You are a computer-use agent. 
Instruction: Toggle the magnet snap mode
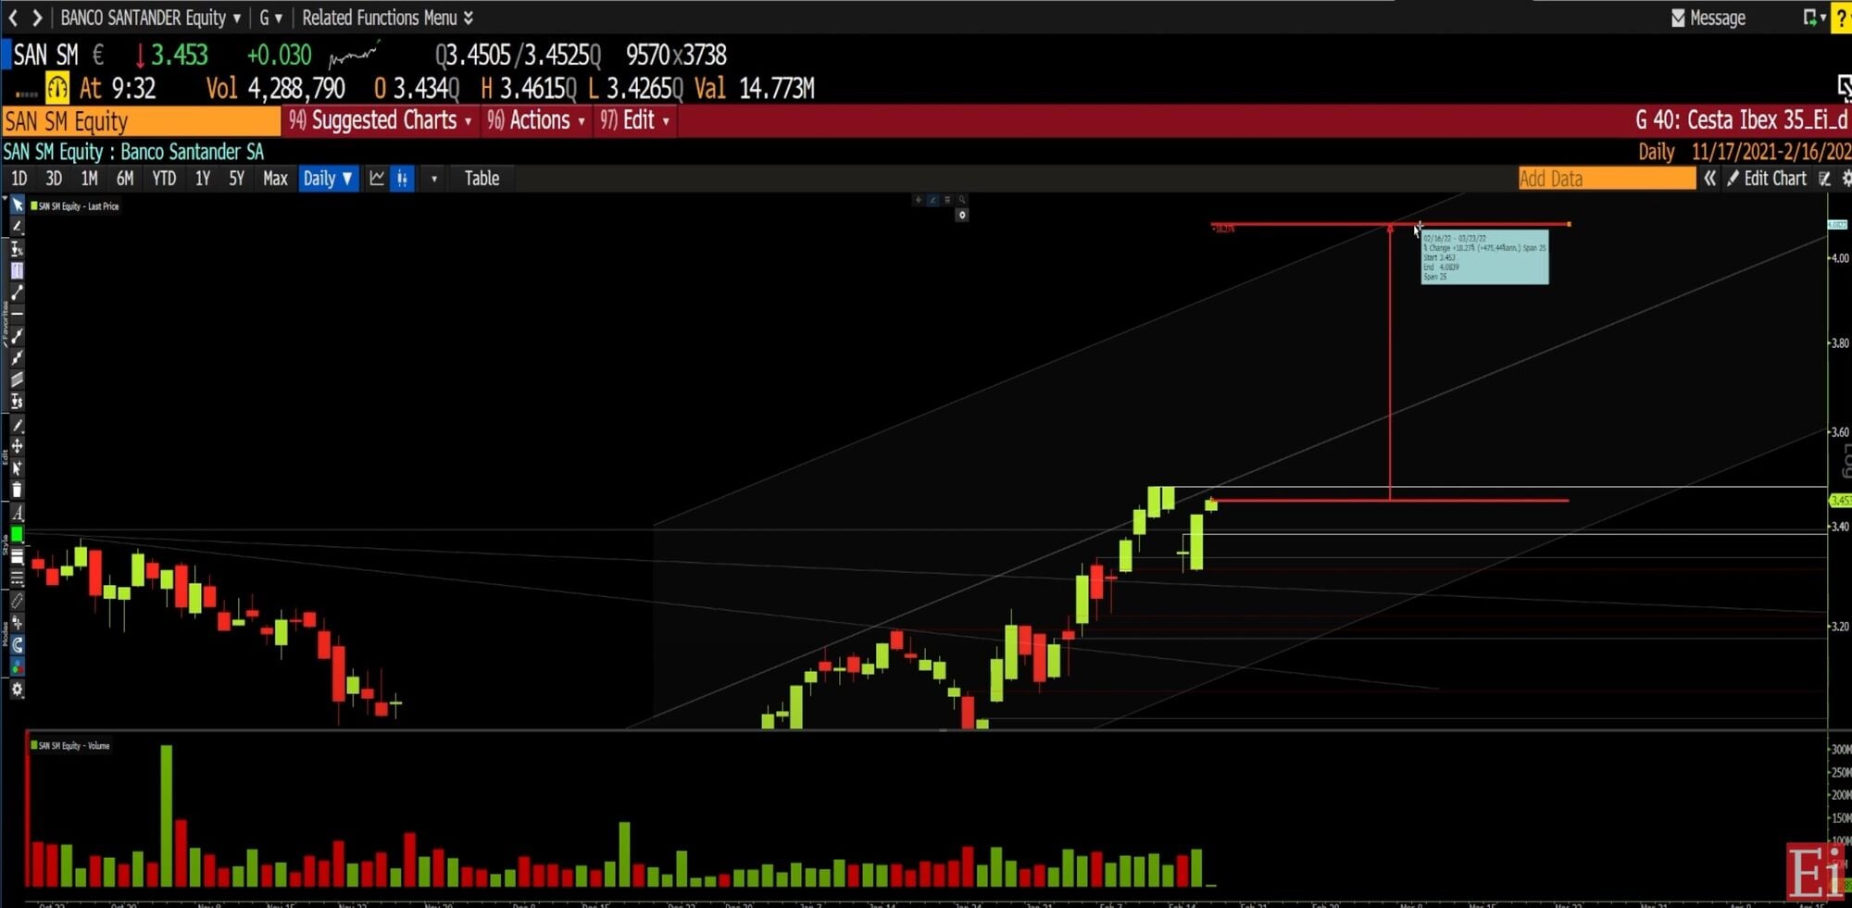17,645
